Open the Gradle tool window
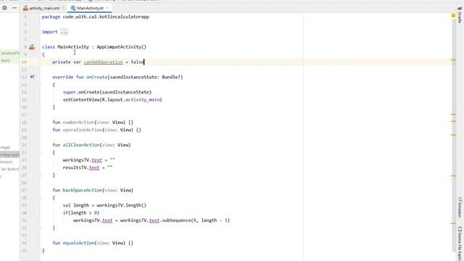 (460, 14)
